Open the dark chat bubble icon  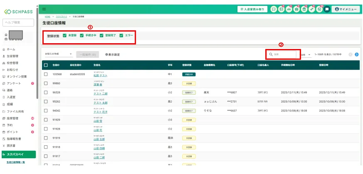(327, 9)
